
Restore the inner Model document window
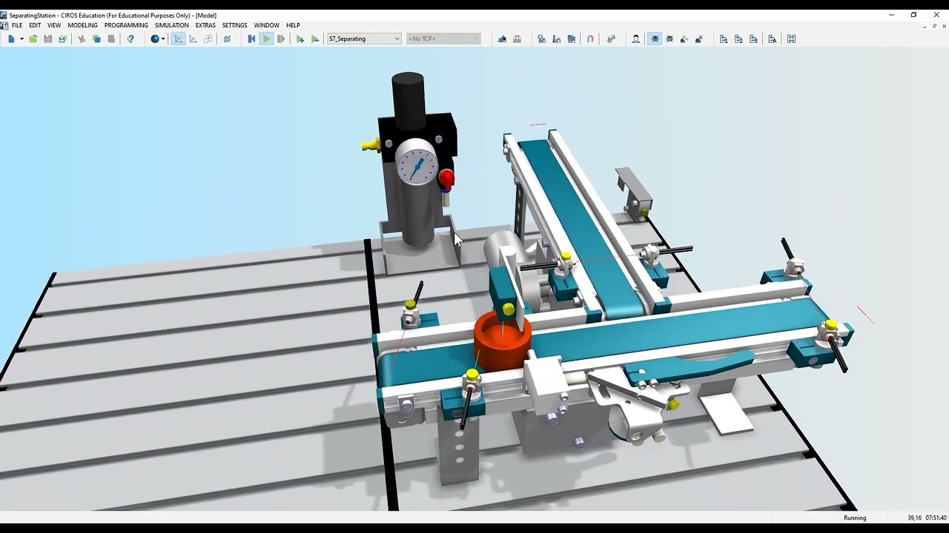coord(934,26)
